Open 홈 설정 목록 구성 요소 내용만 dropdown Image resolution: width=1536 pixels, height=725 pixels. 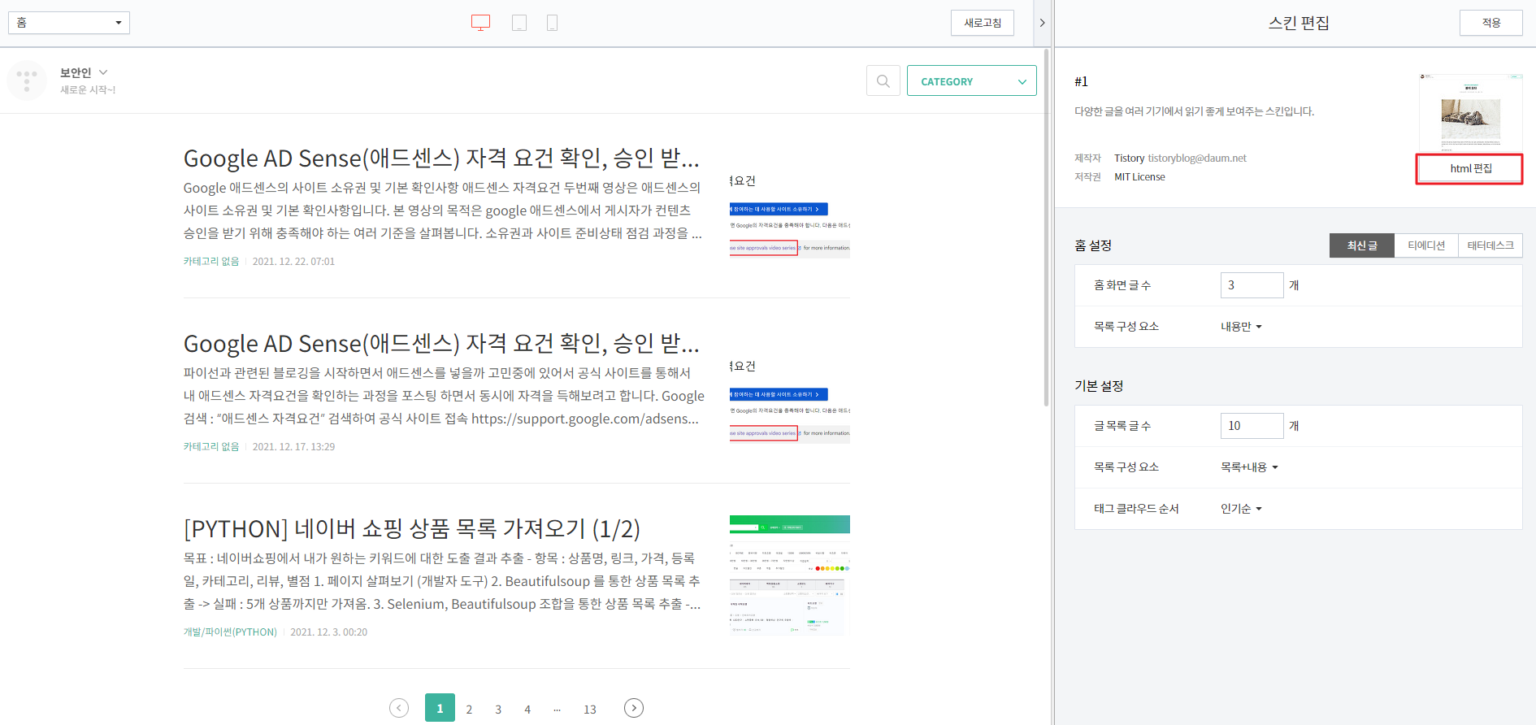coord(1241,327)
